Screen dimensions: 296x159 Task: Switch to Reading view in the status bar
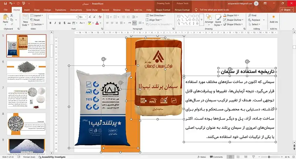[246, 157]
